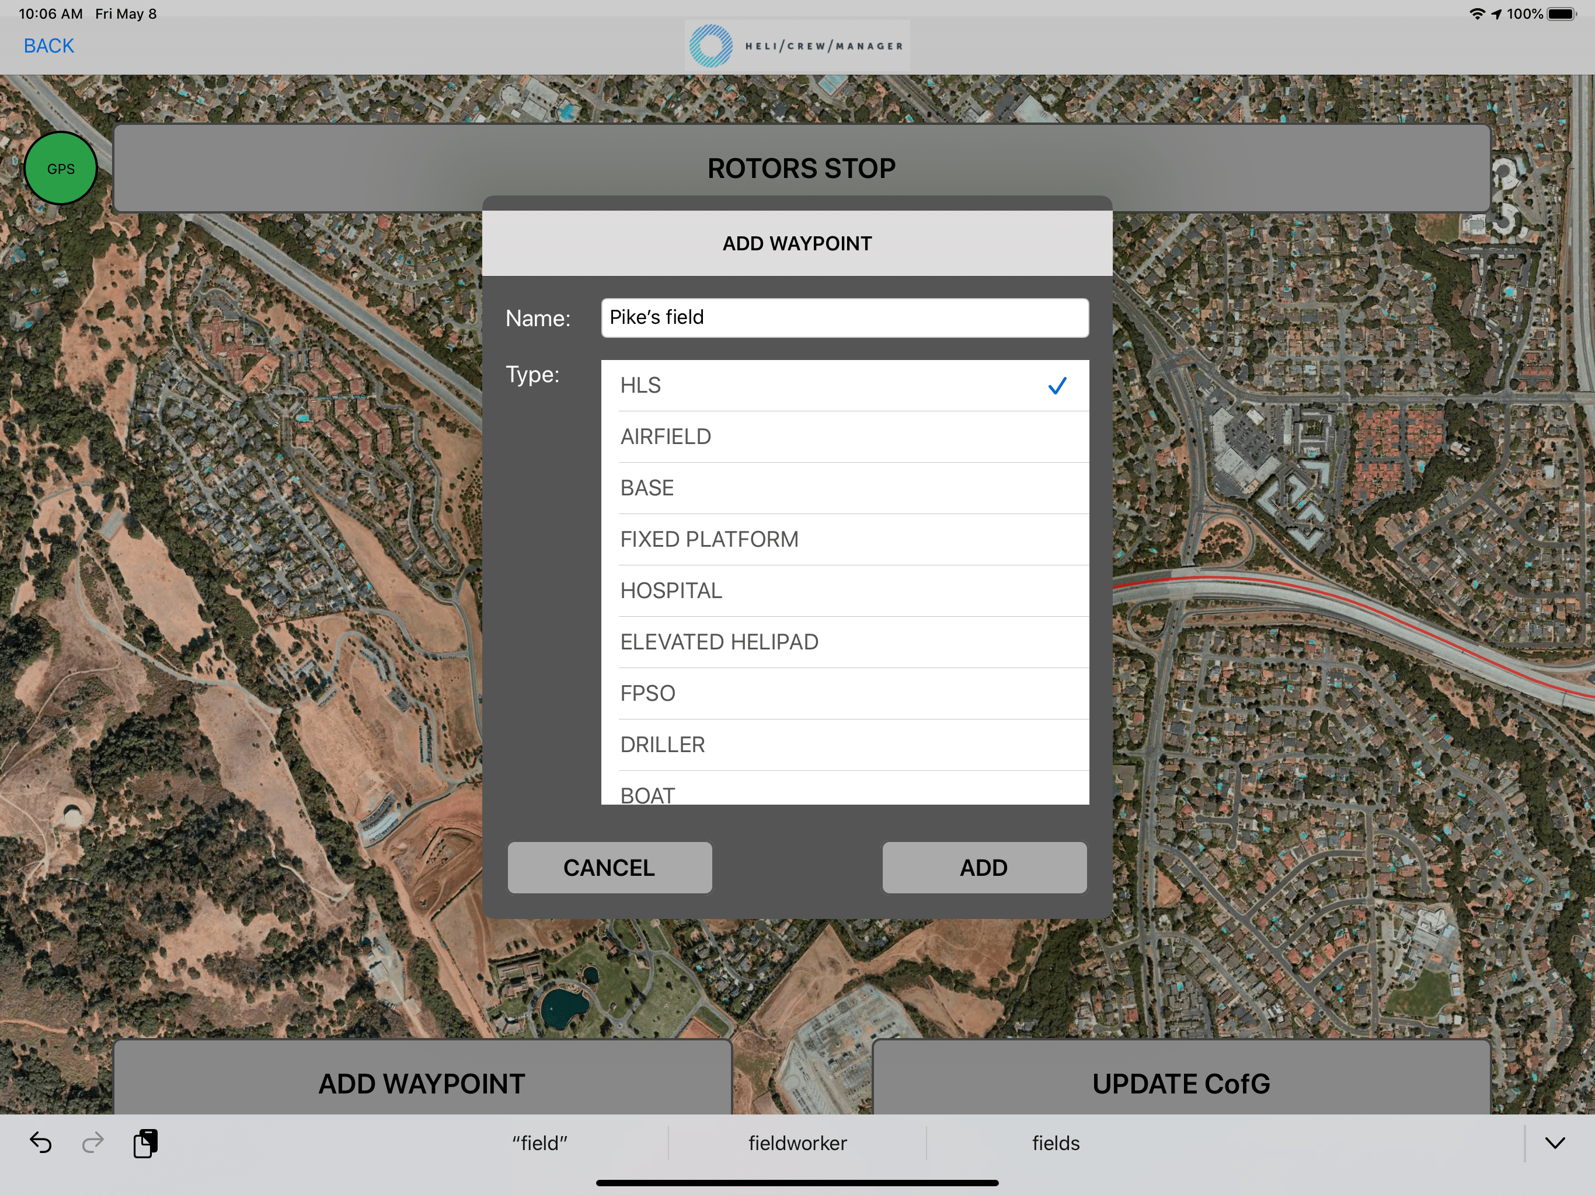The height and width of the screenshot is (1195, 1595).
Task: Select the "field" keyboard suggestion
Action: (539, 1143)
